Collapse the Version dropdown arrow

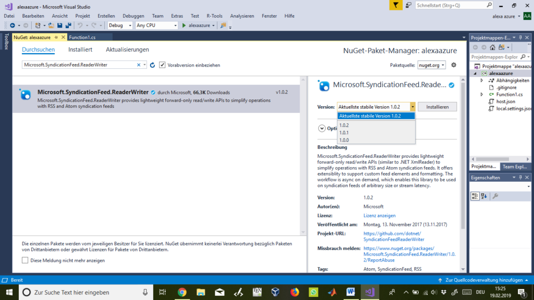coord(412,107)
